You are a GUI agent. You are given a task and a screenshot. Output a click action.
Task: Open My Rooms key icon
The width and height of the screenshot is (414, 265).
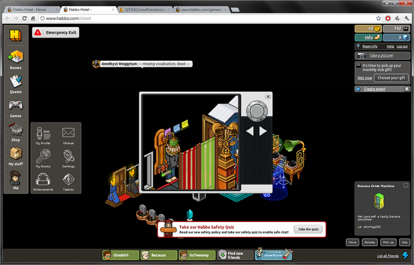pyautogui.click(x=43, y=156)
